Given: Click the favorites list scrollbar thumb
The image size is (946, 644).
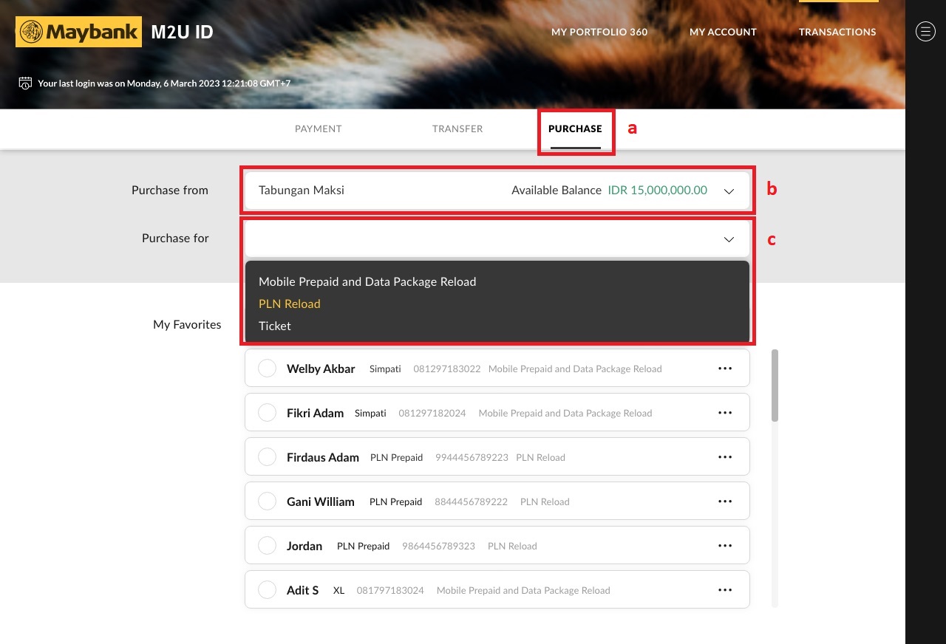Looking at the screenshot, I should click(x=775, y=386).
